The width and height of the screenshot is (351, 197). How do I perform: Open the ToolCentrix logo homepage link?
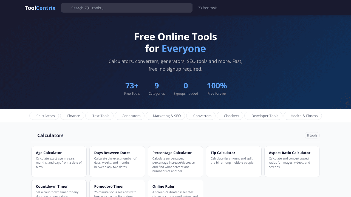coord(40,8)
